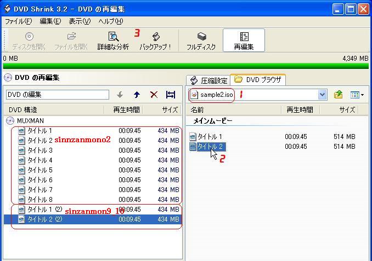Open the 編集(E) menu
Screen dimensions: 372x261
[x=50, y=21]
